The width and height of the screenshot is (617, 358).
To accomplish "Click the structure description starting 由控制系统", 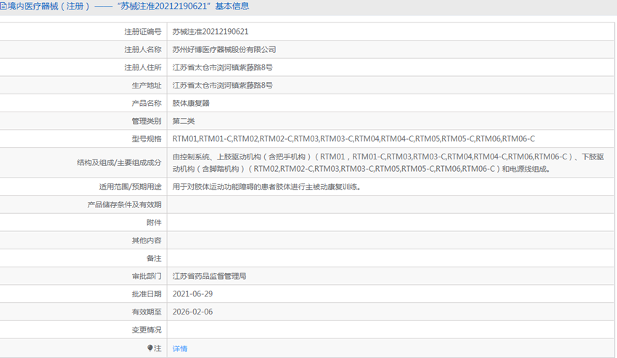I will [388, 162].
